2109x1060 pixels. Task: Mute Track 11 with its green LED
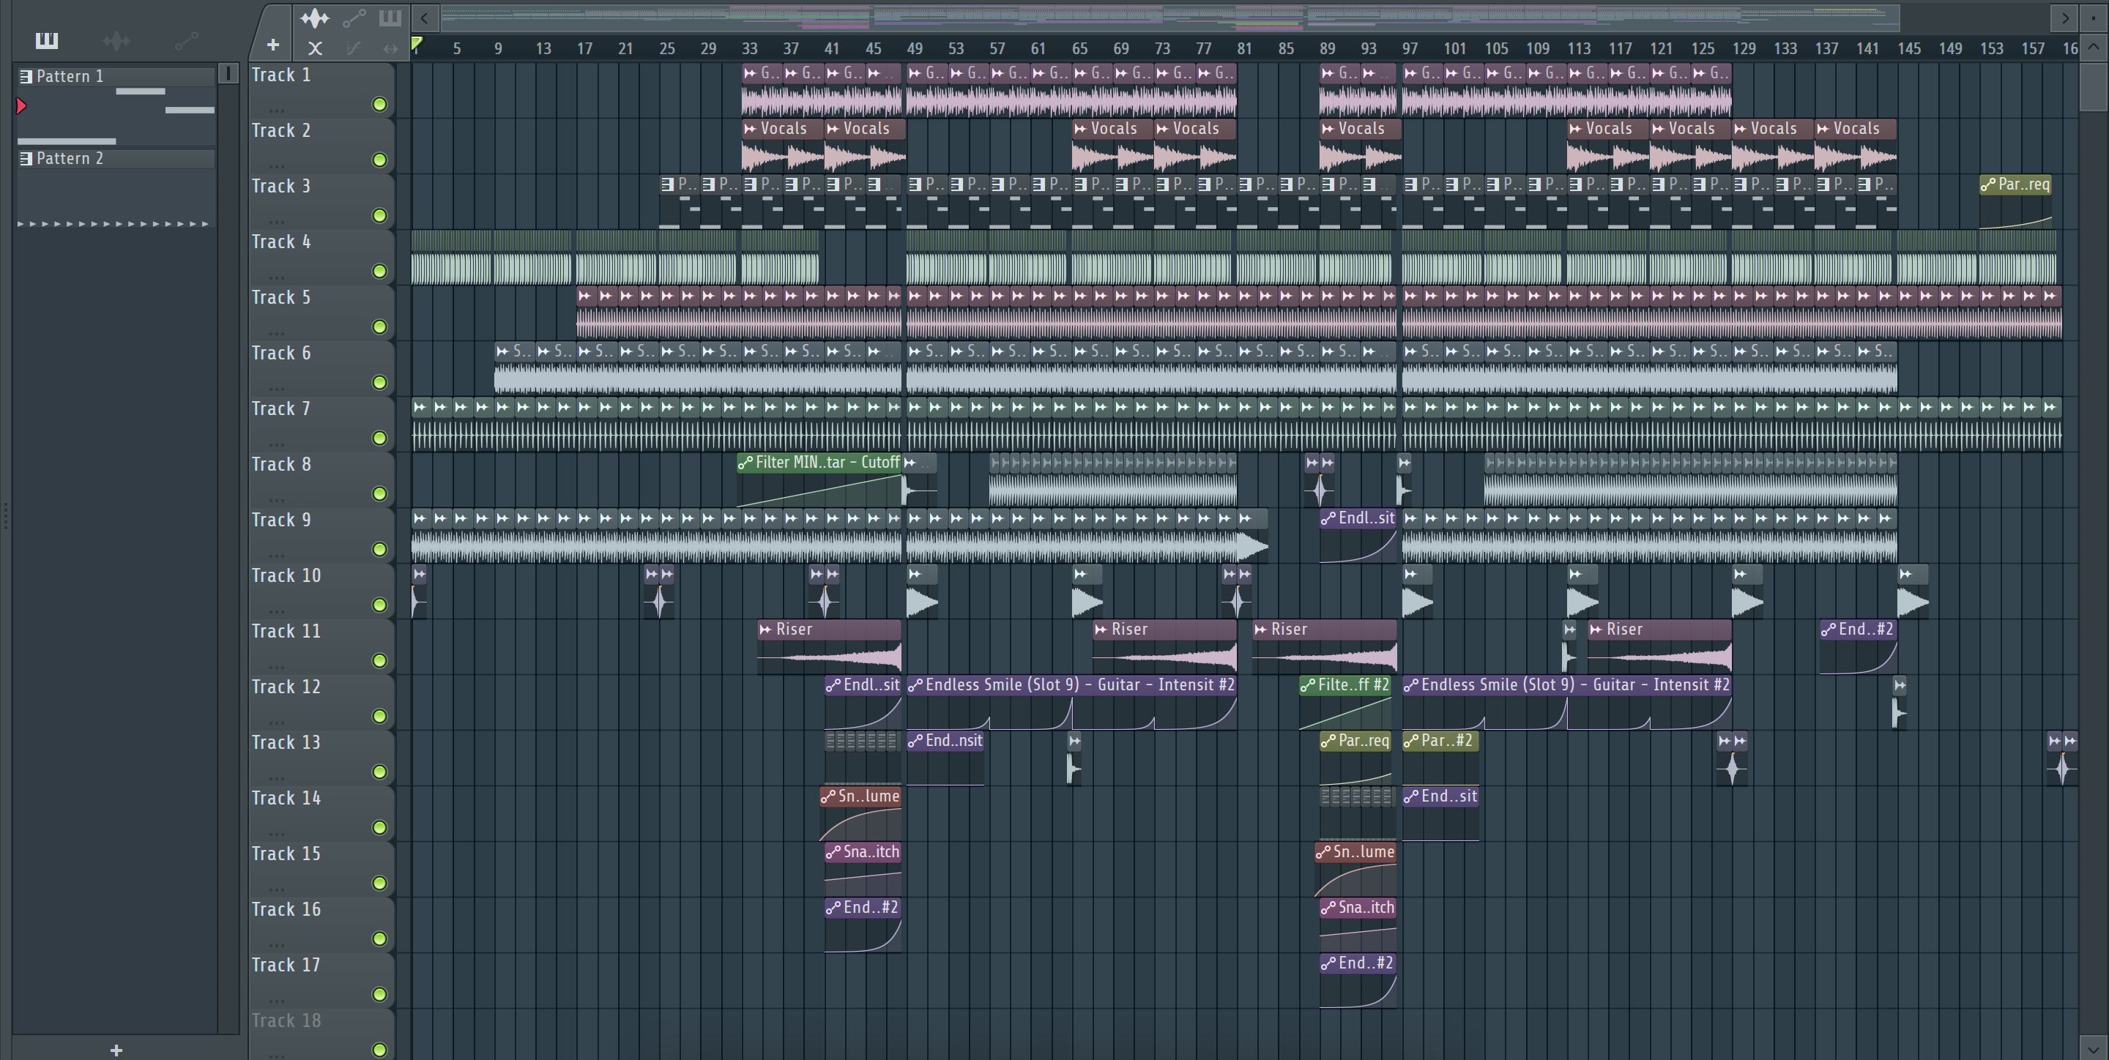pyautogui.click(x=380, y=660)
